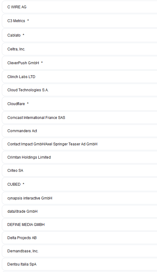Expand Contact Impact GmbH/Axel Springer entry
157x272 pixels.
pyautogui.click(x=80, y=144)
